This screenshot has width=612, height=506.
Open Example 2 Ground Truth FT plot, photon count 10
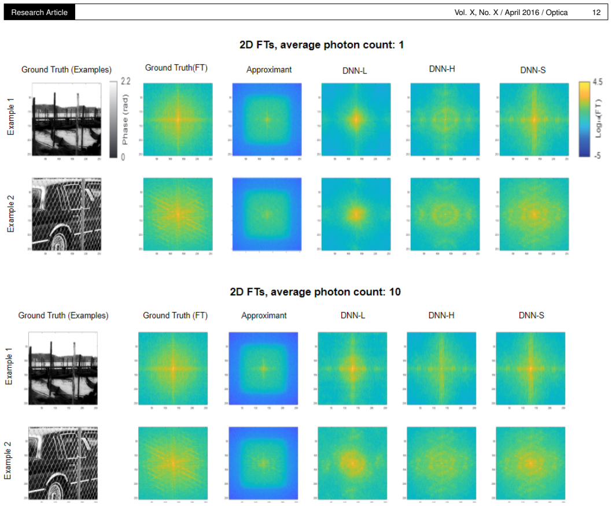173,463
